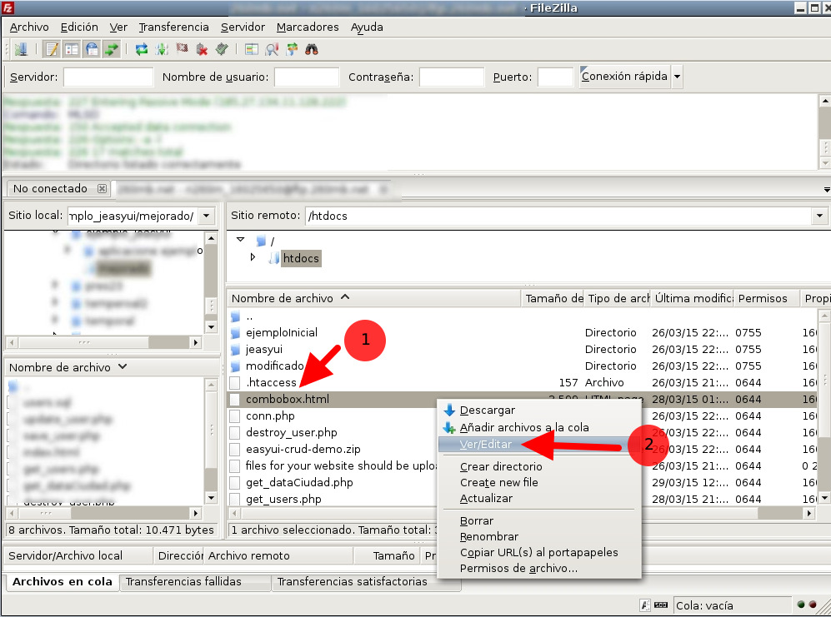
Task: Choose Ver/Editar in the context menu
Action: pos(539,445)
